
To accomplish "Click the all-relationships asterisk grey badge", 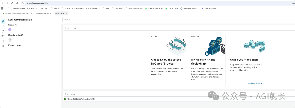I will (x=10, y=40).
